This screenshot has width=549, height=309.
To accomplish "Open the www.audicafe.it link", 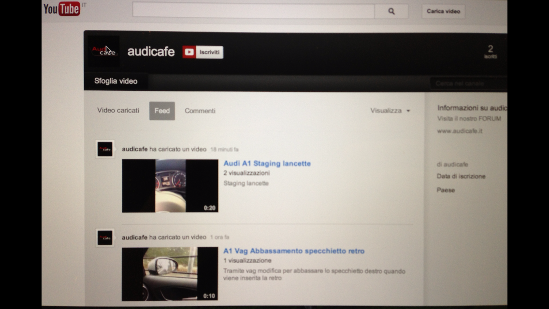I will coord(460,131).
